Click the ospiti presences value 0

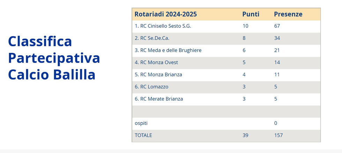click(x=276, y=123)
